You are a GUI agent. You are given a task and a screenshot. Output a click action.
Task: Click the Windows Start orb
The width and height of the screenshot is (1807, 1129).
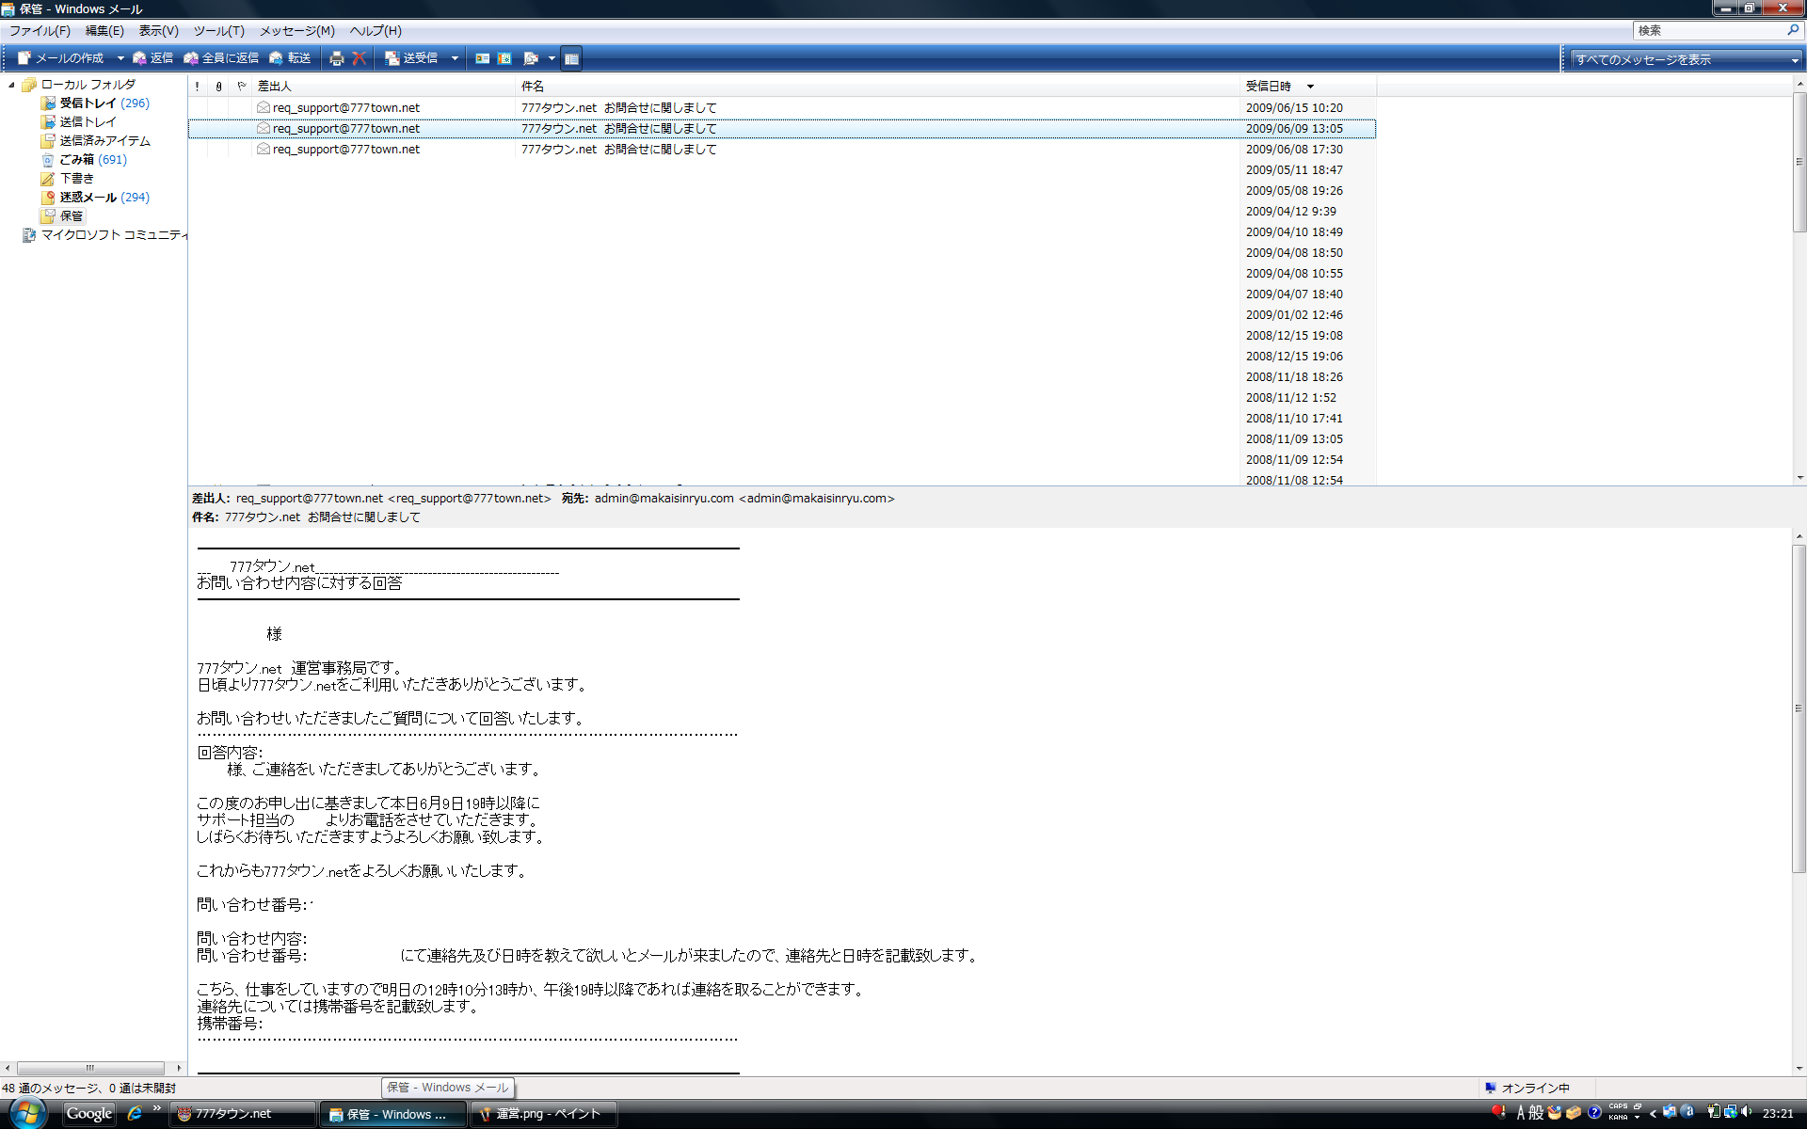[27, 1113]
